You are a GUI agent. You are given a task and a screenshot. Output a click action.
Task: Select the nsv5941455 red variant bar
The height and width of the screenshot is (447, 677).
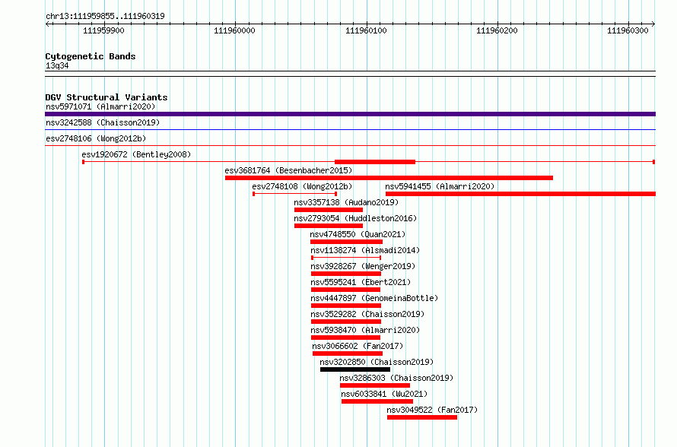tap(520, 194)
